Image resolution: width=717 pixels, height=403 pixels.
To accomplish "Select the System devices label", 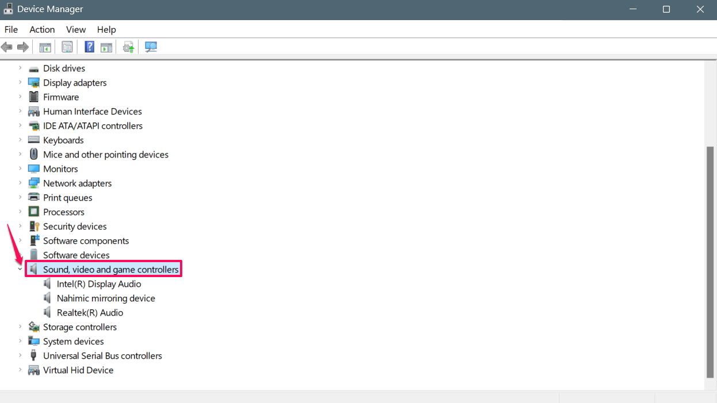I will [x=74, y=341].
